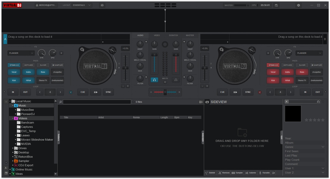Click the right deck headphone cue icon
Viewport: 330px width, 179px height.
click(176, 80)
